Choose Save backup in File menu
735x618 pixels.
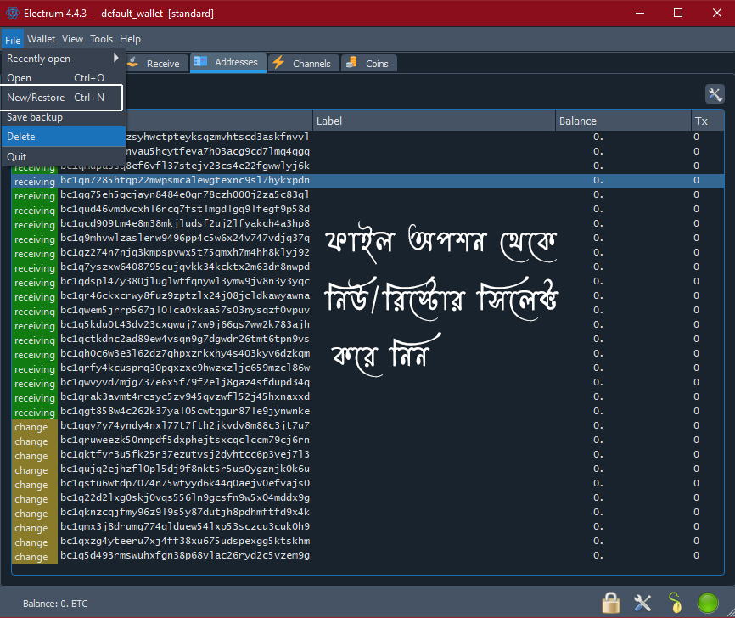click(x=63, y=117)
